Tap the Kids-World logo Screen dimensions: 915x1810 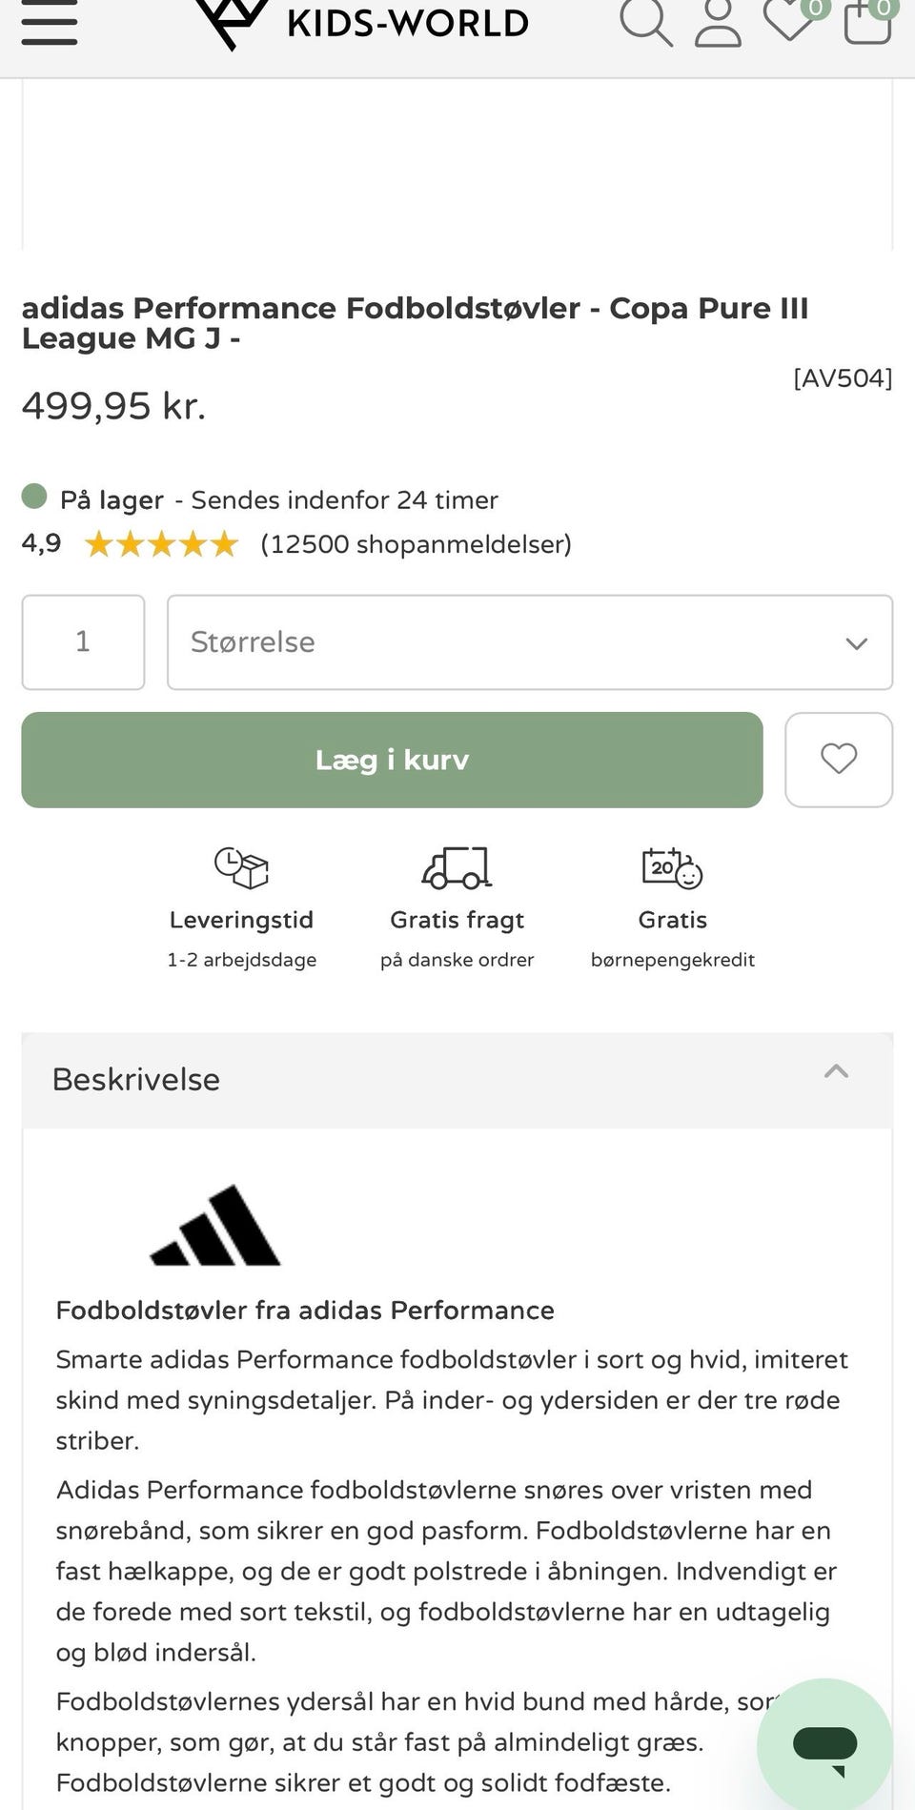pyautogui.click(x=362, y=23)
